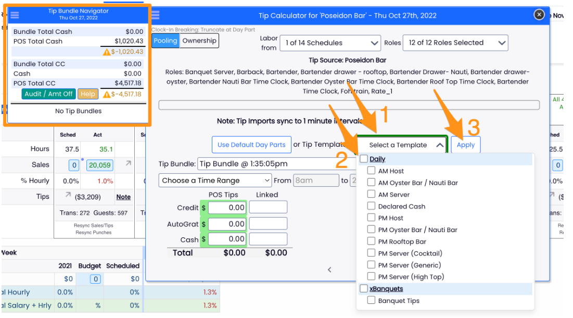This screenshot has height=318, width=573.
Task: Open the 12 of 12 Roles Selected dropdown
Action: tap(455, 43)
